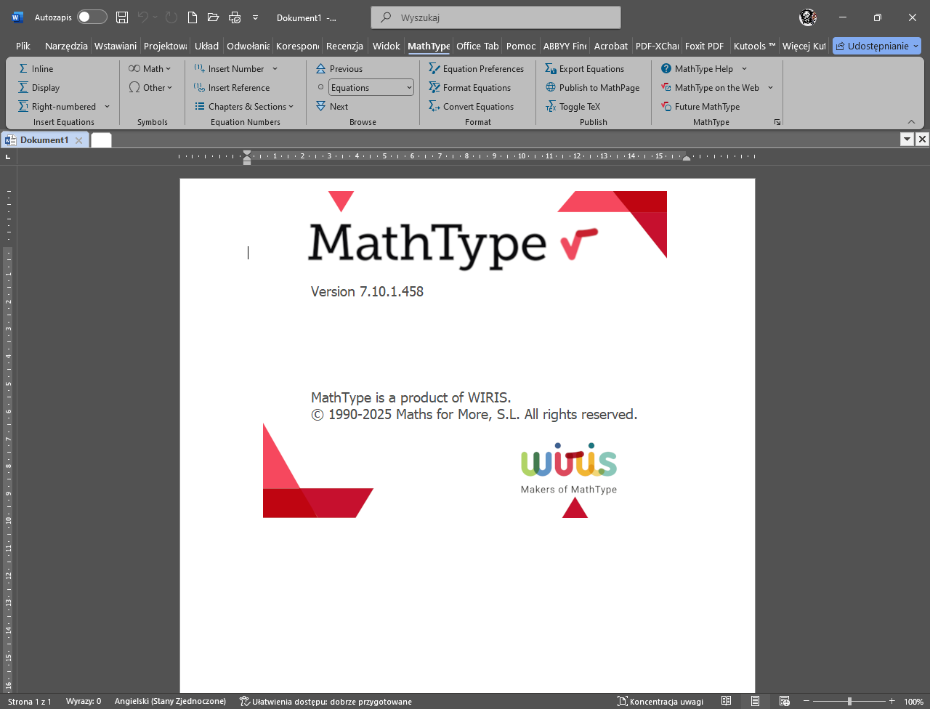This screenshot has height=709, width=930.
Task: Open the Acrobat ribbon tab
Action: tap(611, 46)
